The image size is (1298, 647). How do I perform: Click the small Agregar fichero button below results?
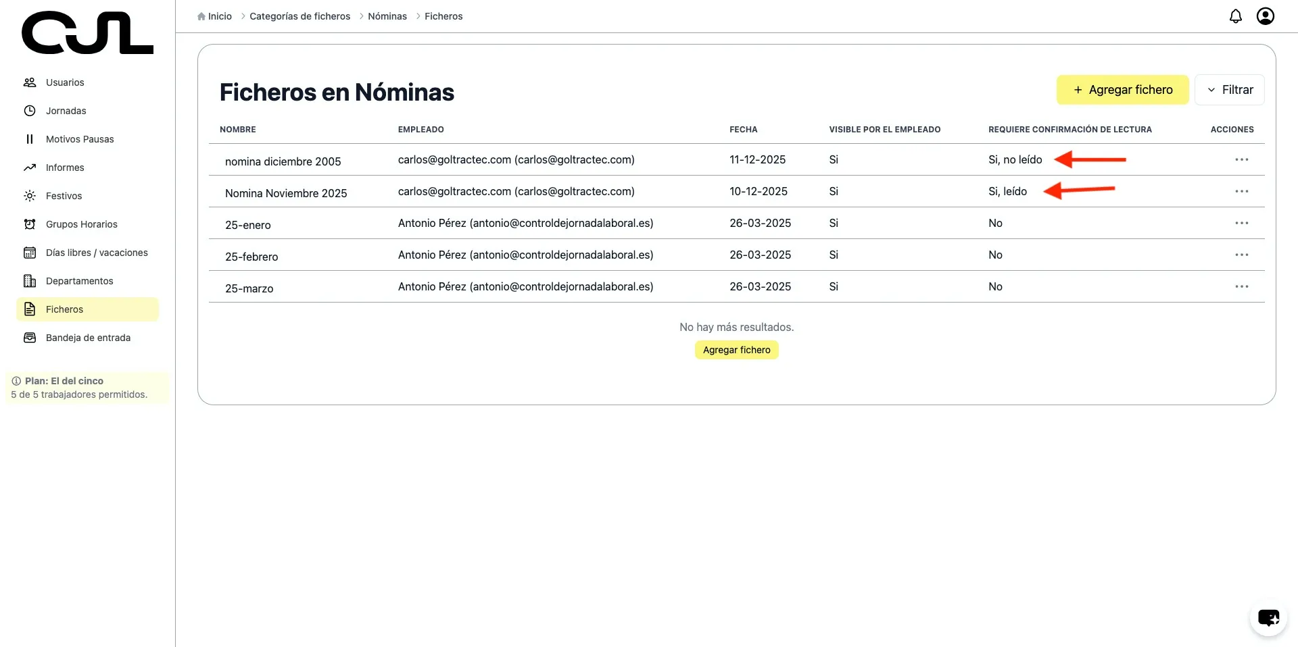coord(736,350)
